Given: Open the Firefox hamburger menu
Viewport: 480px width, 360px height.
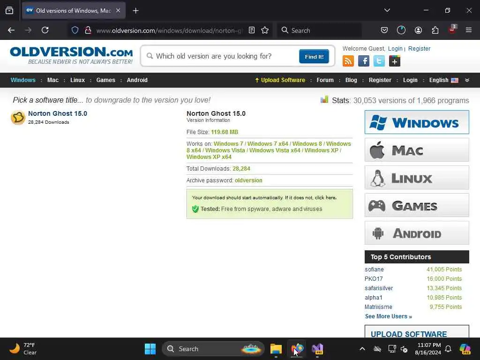Looking at the screenshot, I should point(469,30).
